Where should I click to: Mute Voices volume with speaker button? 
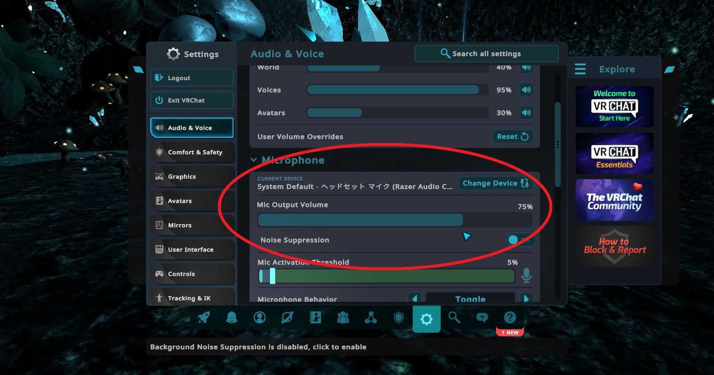[526, 90]
